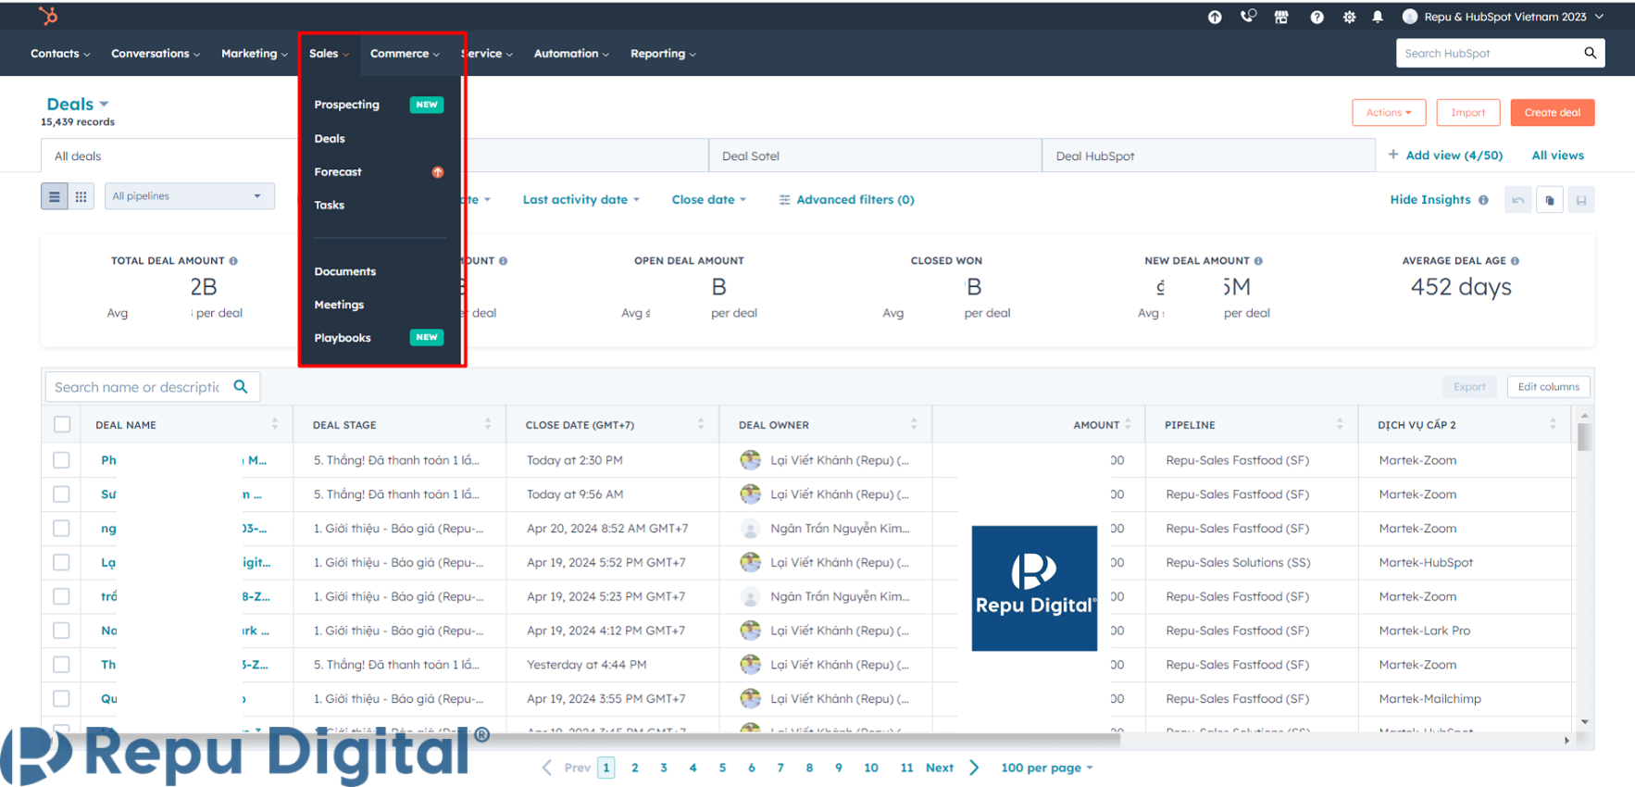Check the row closing Apr 19, 2024 4:12 PM
1635x787 pixels.
61,631
